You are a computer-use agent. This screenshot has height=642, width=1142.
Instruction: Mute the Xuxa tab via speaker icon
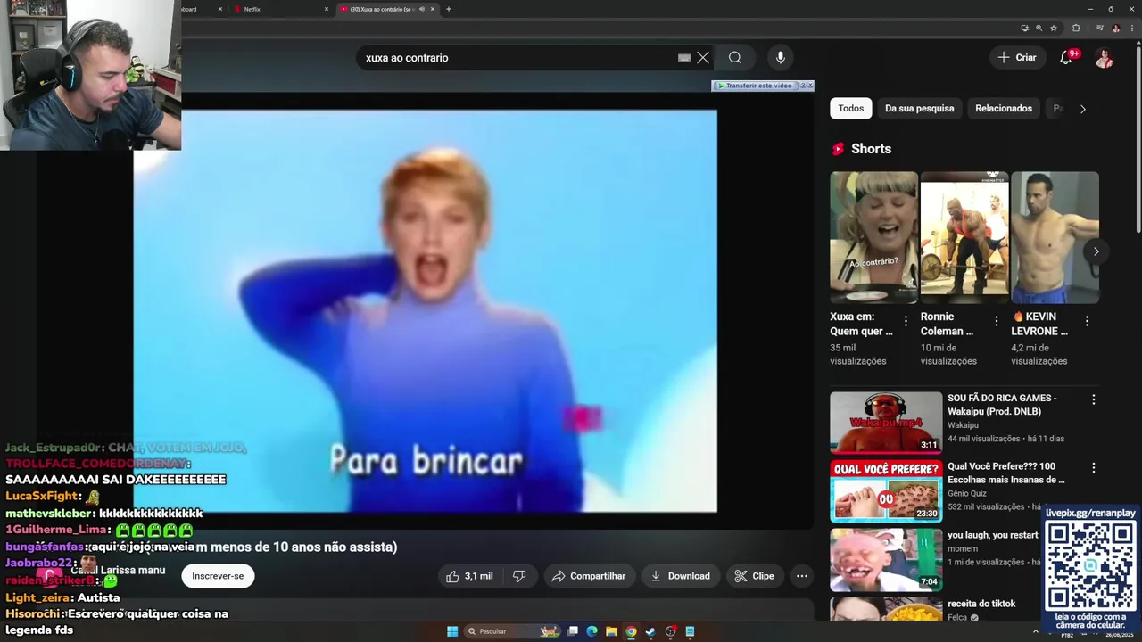[x=422, y=9]
